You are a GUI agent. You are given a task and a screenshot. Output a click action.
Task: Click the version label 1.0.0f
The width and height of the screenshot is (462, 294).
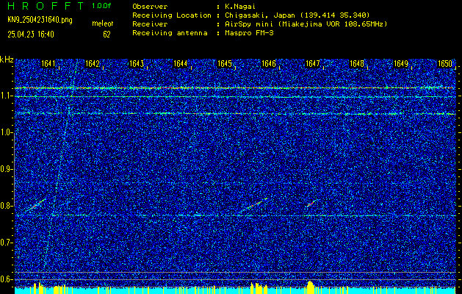pyautogui.click(x=101, y=6)
